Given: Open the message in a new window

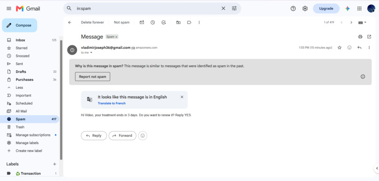Looking at the screenshot, I should click(x=369, y=37).
